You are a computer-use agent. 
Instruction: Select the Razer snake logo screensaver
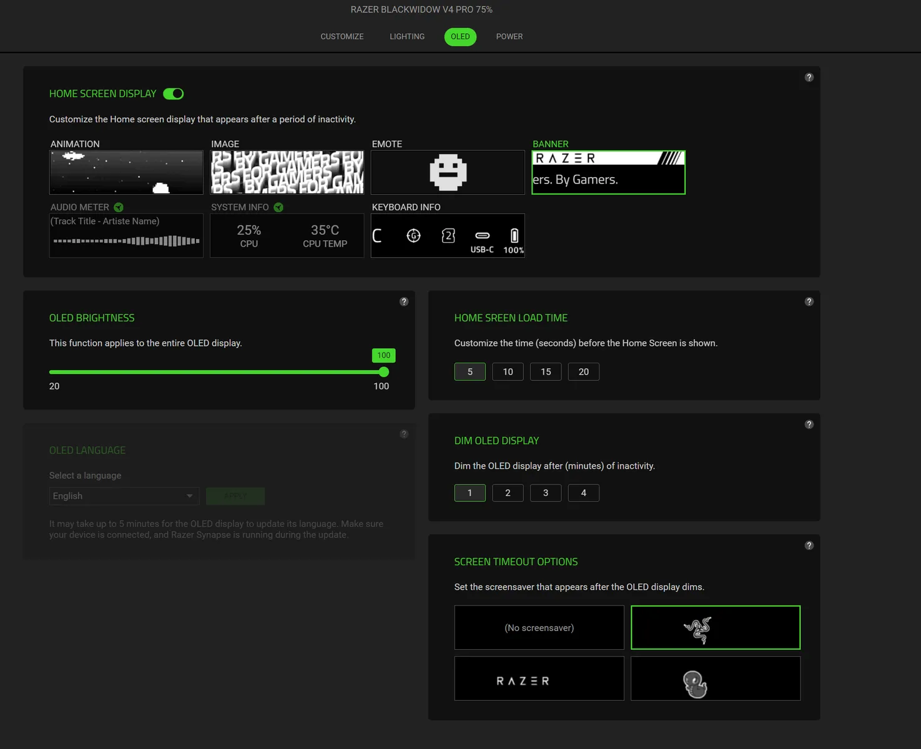(716, 627)
